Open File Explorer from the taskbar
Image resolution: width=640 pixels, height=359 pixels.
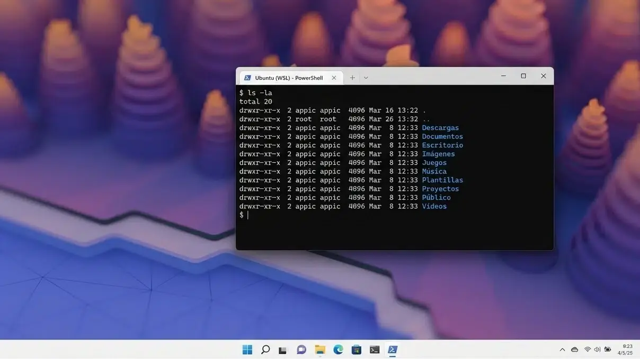point(320,349)
